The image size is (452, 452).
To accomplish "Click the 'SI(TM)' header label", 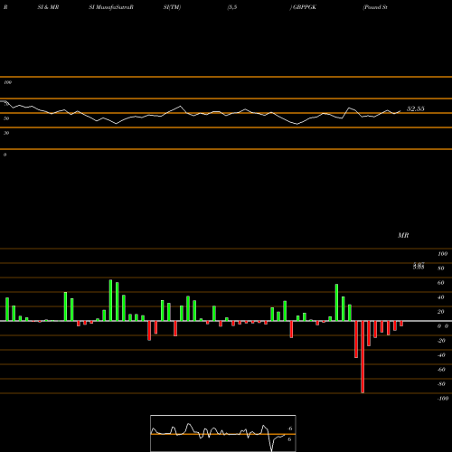I will (x=172, y=7).
